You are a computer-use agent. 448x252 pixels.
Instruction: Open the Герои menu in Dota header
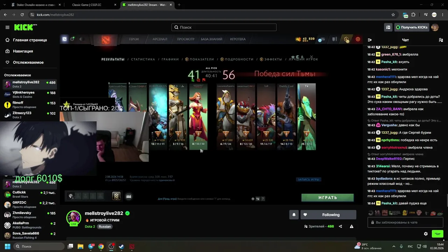click(x=134, y=39)
